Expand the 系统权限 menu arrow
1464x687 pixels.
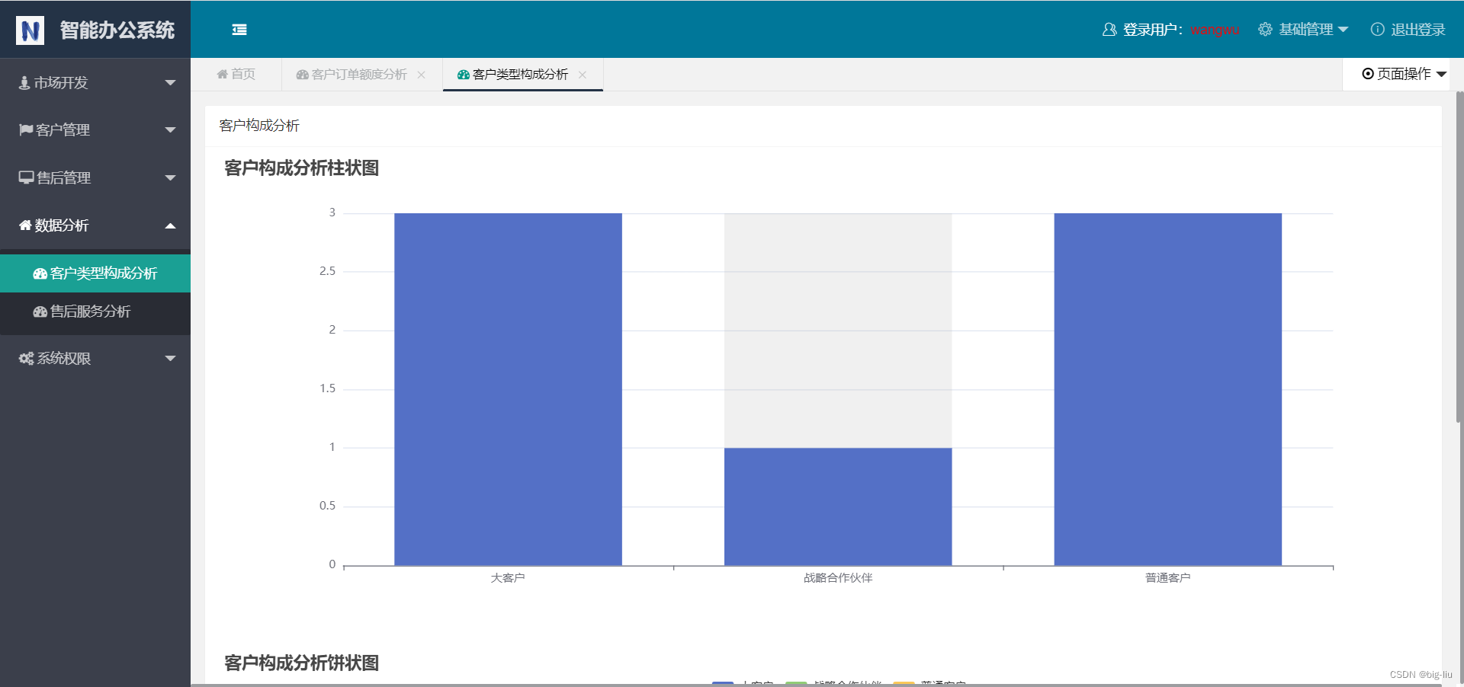[x=170, y=359]
